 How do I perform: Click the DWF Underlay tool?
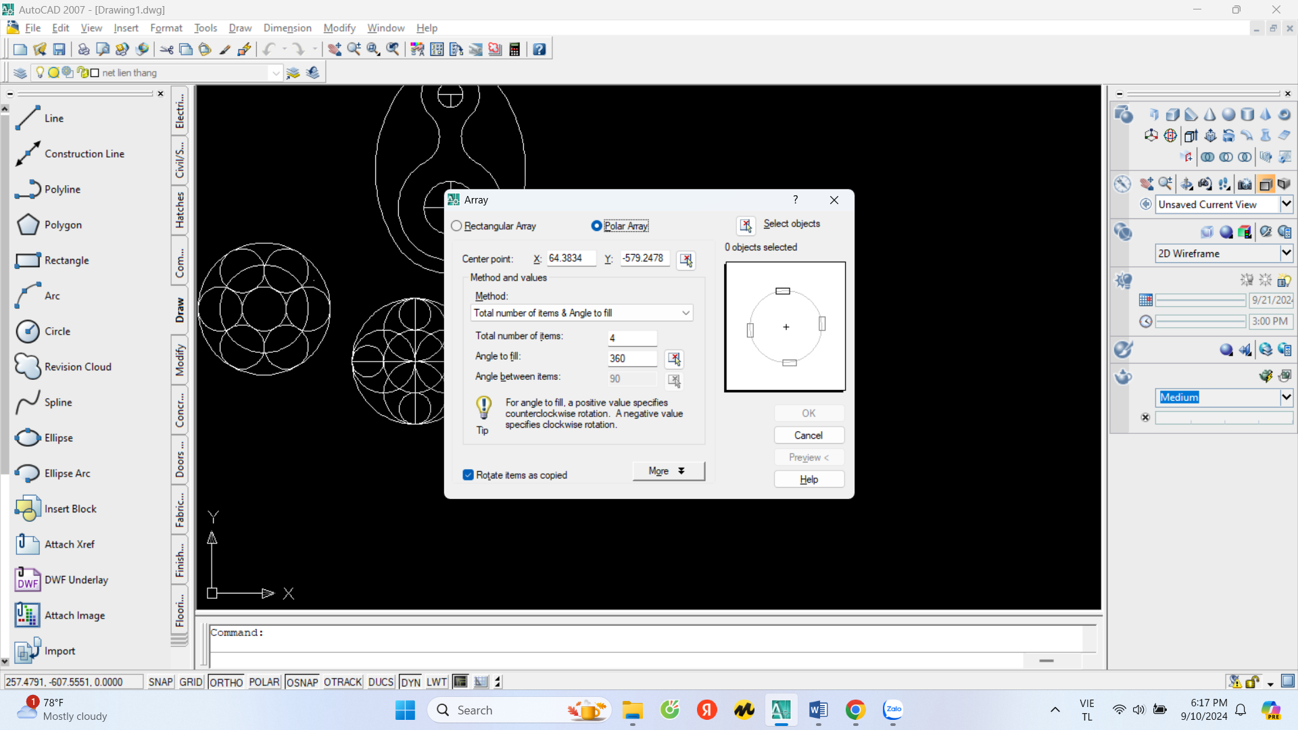coord(62,579)
